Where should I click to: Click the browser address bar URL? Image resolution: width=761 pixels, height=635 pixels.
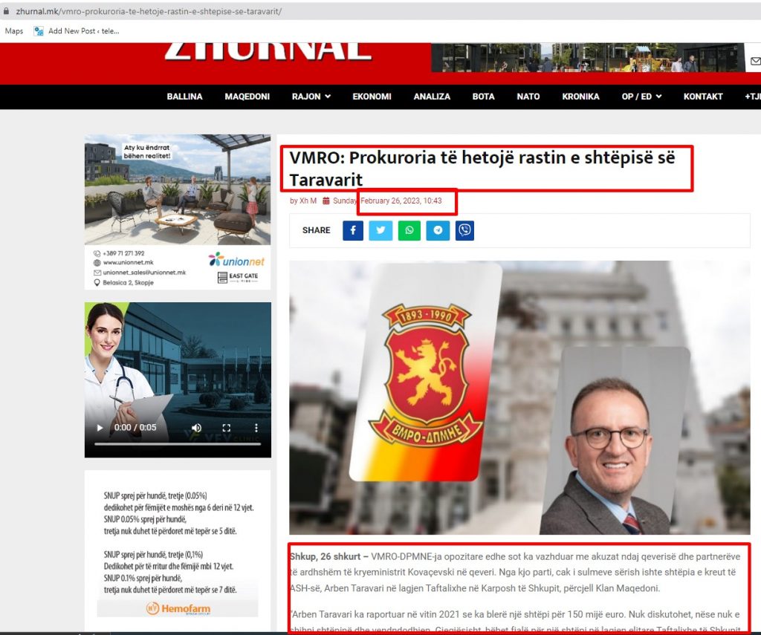pyautogui.click(x=149, y=11)
